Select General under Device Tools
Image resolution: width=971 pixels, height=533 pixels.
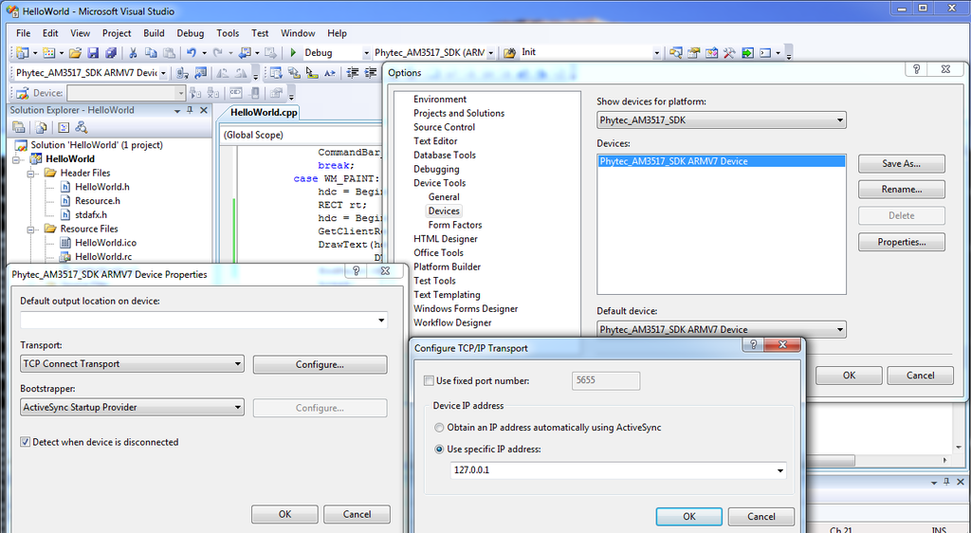[x=444, y=197]
